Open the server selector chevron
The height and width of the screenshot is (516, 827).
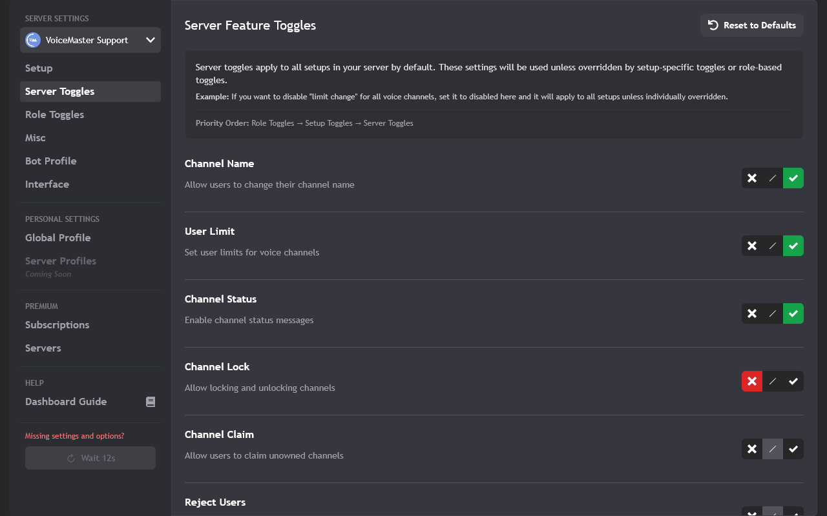click(x=151, y=39)
